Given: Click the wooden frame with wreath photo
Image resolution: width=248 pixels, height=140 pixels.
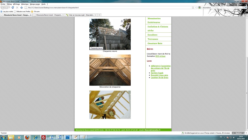Looking at the screenshot, I should (110, 105).
